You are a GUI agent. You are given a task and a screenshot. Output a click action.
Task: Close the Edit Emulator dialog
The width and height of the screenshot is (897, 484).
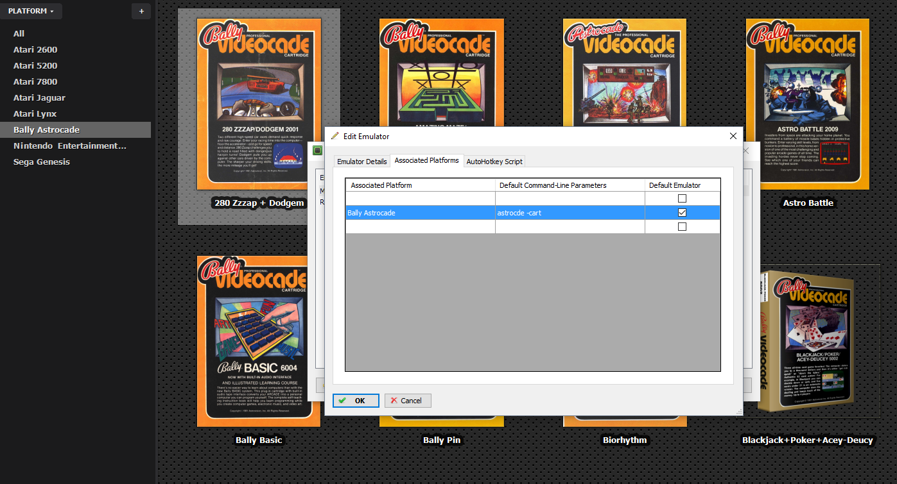pyautogui.click(x=733, y=136)
